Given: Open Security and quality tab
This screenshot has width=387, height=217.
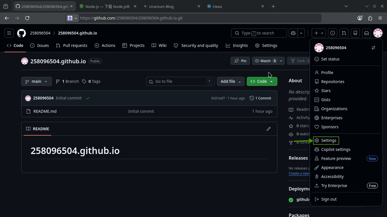Looking at the screenshot, I should tap(196, 45).
